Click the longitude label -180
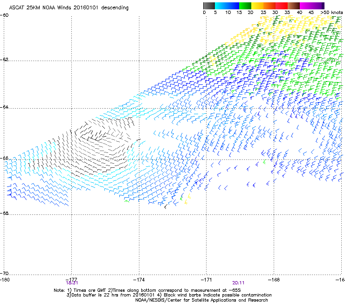This screenshot has width=345, height=303. click(x=5, y=280)
